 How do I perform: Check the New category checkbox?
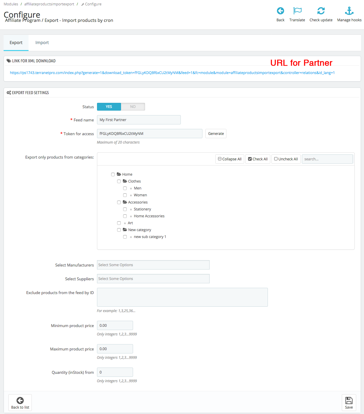tap(119, 230)
